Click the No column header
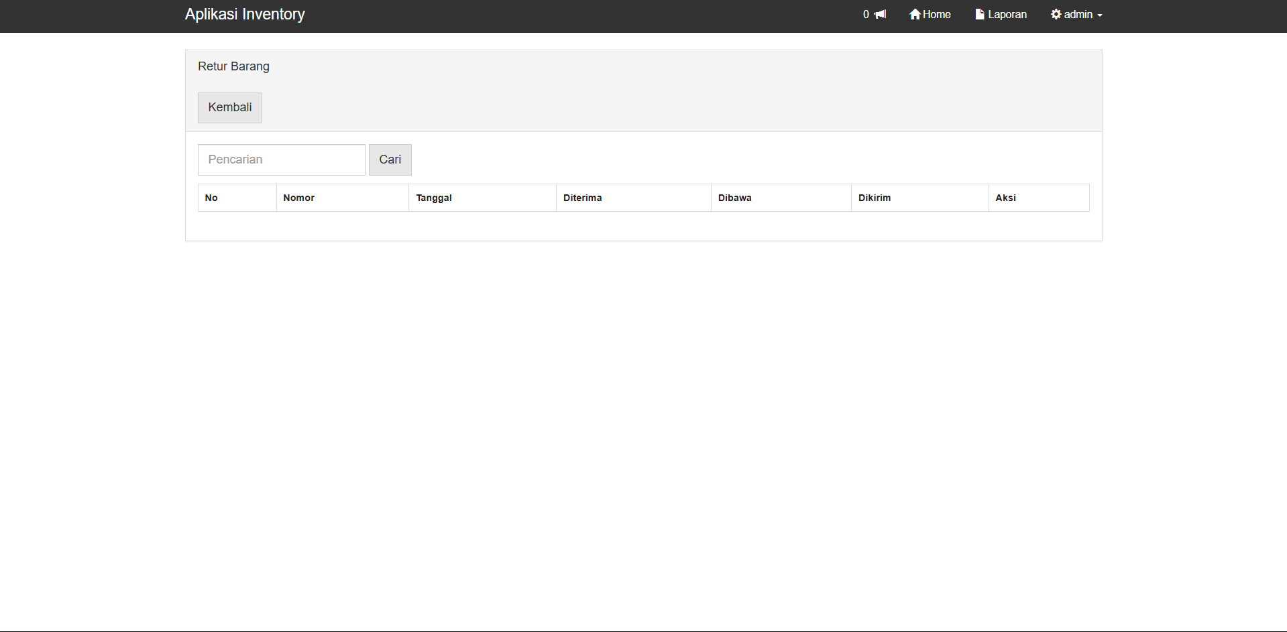Screen dimensions: 1287x632 click(x=211, y=198)
